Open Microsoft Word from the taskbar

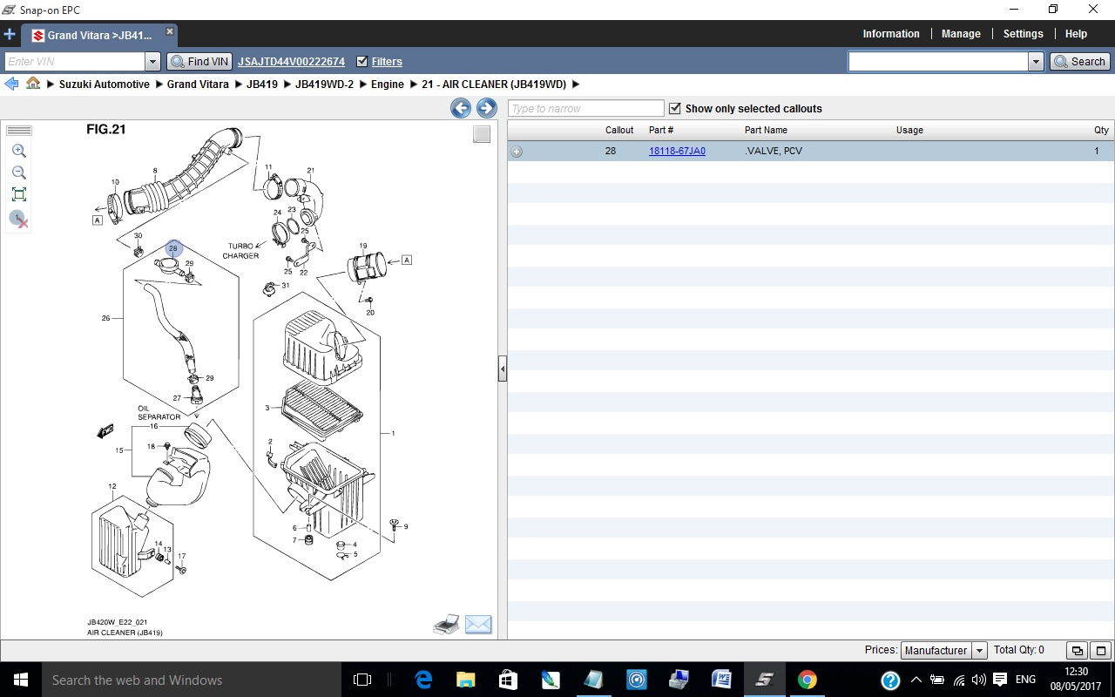coord(722,680)
